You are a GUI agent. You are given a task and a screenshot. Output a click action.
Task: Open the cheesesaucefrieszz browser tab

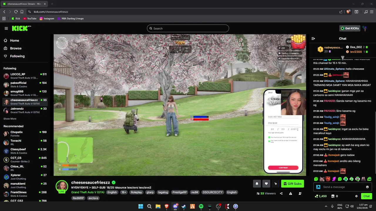[x=25, y=4]
